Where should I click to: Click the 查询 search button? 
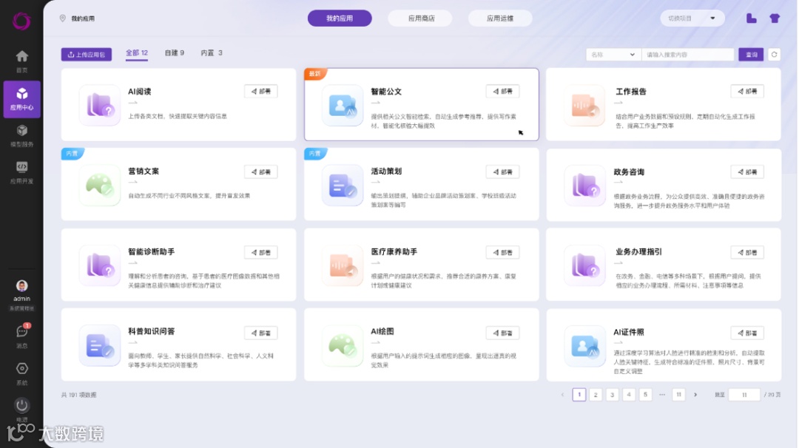pos(751,55)
